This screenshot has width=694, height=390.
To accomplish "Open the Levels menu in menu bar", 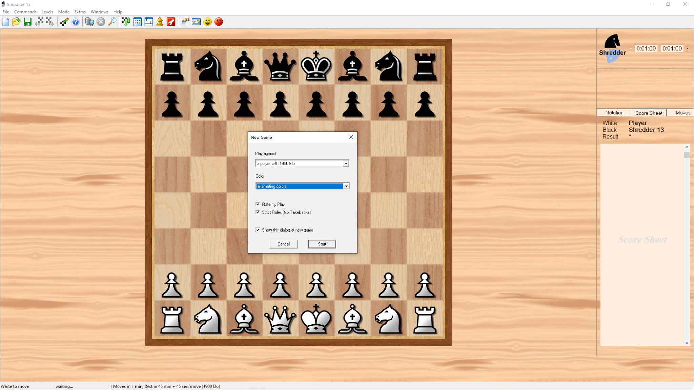I will (48, 12).
